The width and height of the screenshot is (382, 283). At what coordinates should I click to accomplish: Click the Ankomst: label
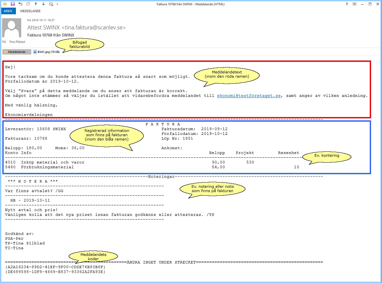point(172,148)
